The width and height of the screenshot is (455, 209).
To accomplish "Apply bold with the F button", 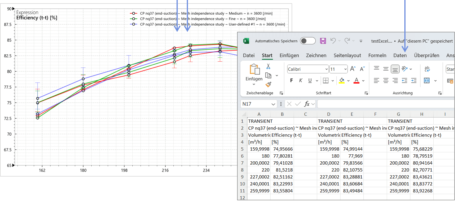I will tap(291, 80).
